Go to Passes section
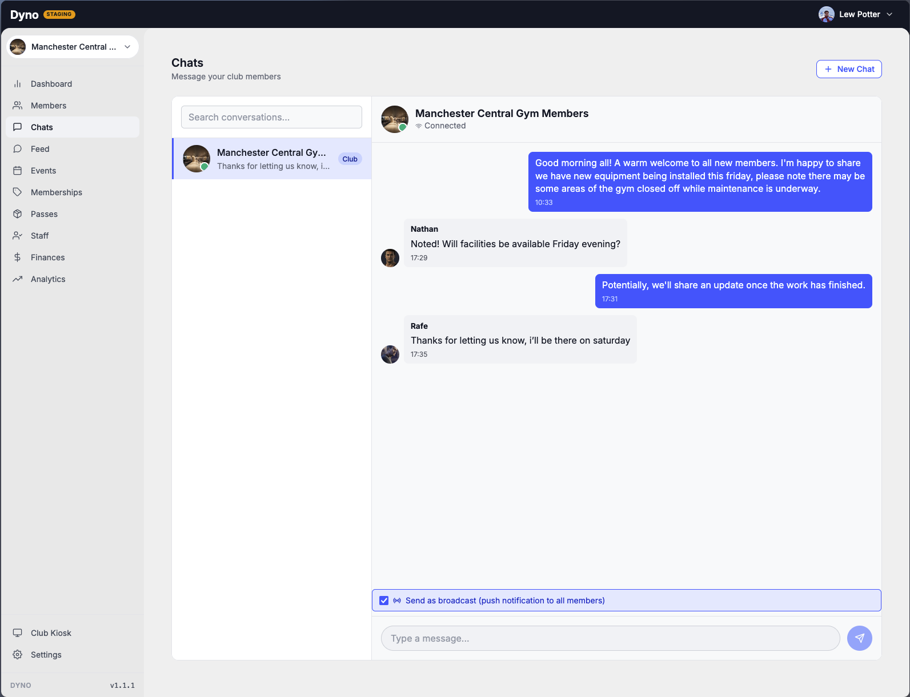The width and height of the screenshot is (910, 697). 73,214
